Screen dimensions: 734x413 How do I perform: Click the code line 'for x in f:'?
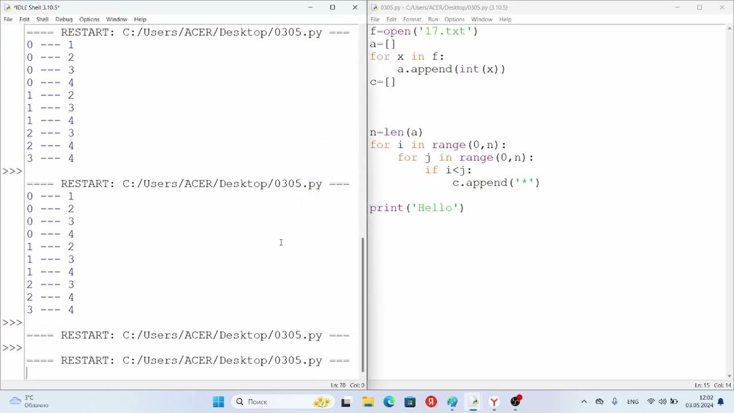(x=407, y=57)
